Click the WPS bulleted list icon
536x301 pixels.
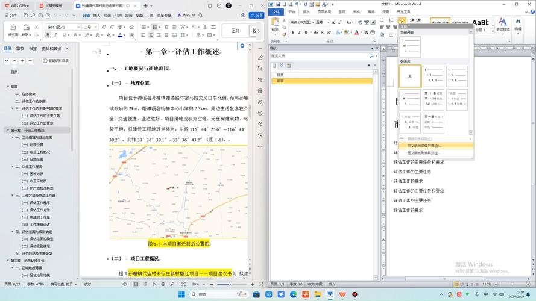point(144,27)
